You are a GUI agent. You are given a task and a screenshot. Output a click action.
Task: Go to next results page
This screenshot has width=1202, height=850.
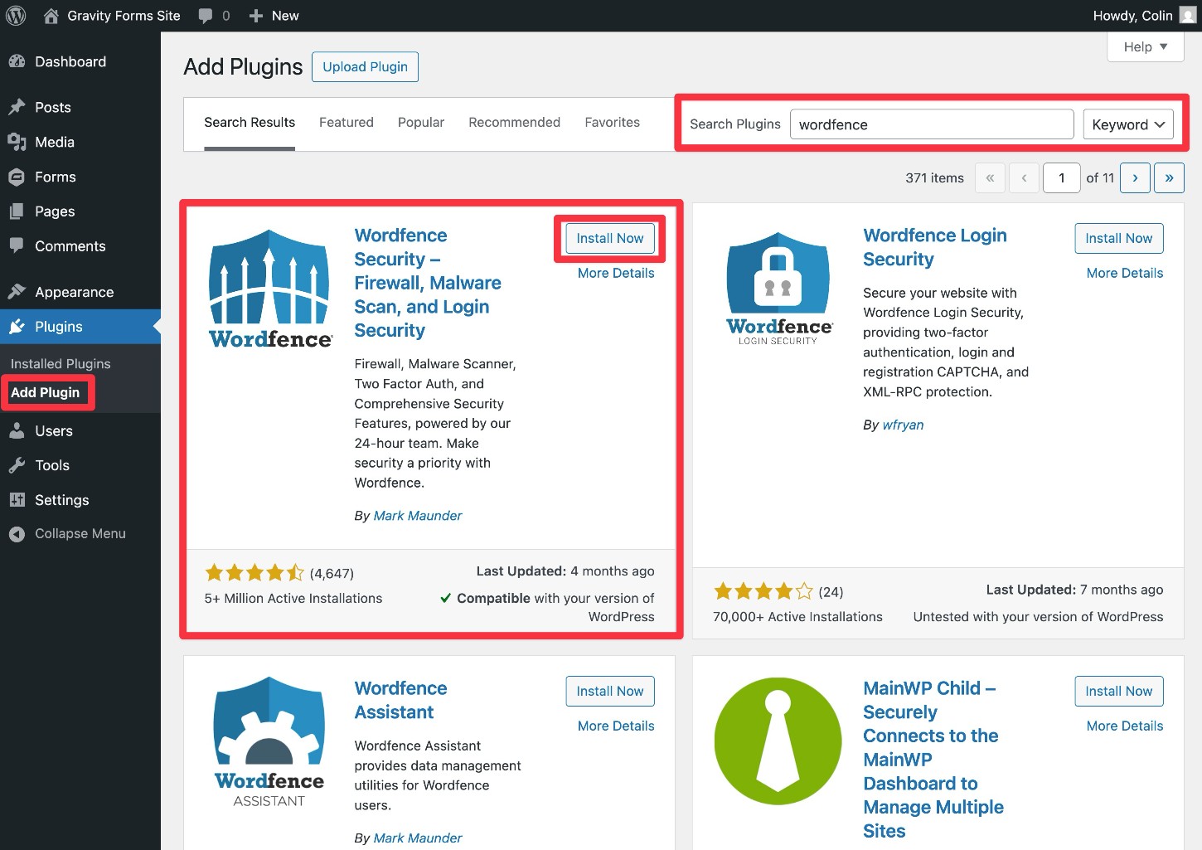[1135, 177]
